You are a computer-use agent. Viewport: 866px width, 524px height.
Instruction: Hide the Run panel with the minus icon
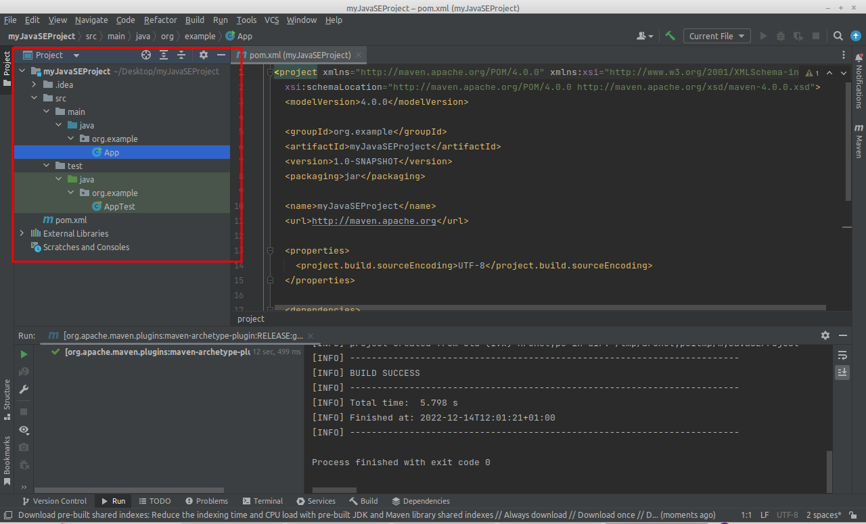click(x=843, y=335)
